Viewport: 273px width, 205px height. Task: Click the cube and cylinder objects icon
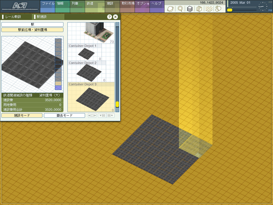218,9
